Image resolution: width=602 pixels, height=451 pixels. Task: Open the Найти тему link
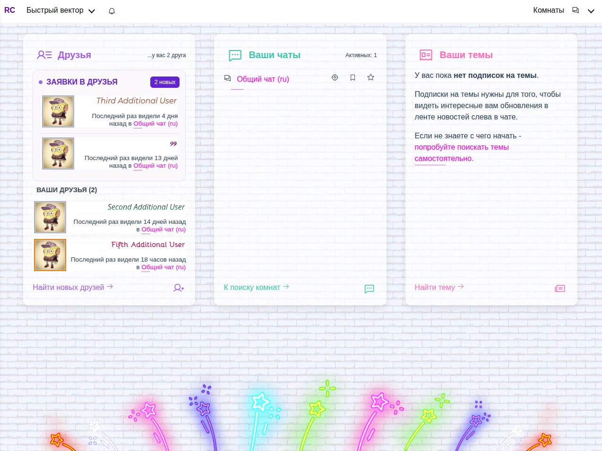439,287
